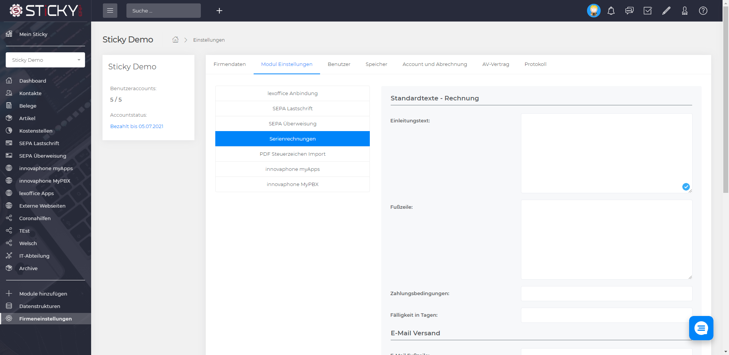Switch to the Benutzer tab
This screenshot has height=355, width=729.
pyautogui.click(x=339, y=64)
